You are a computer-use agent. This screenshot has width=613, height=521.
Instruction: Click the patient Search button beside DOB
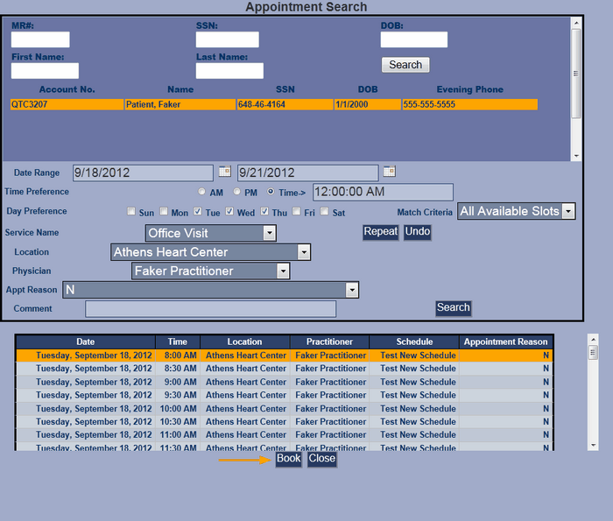point(405,65)
